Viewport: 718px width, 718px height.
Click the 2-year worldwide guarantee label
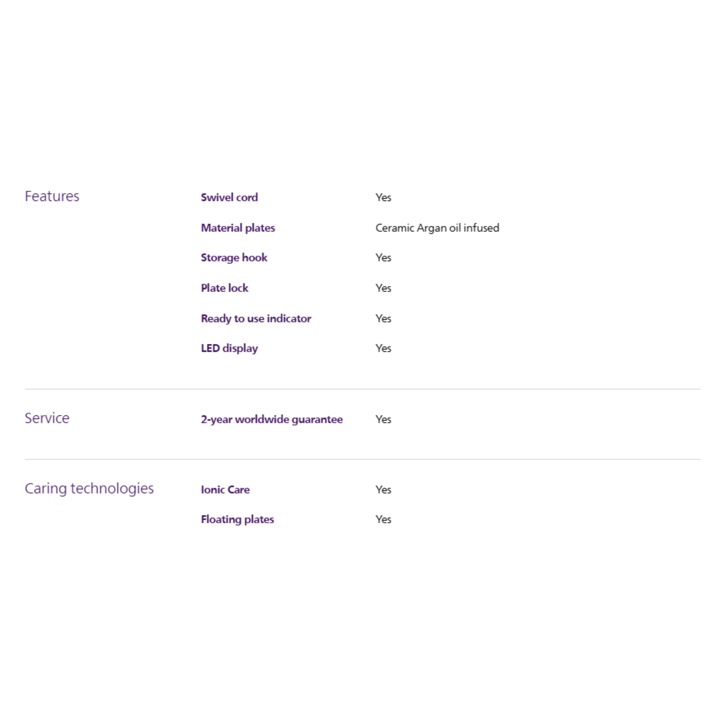271,419
